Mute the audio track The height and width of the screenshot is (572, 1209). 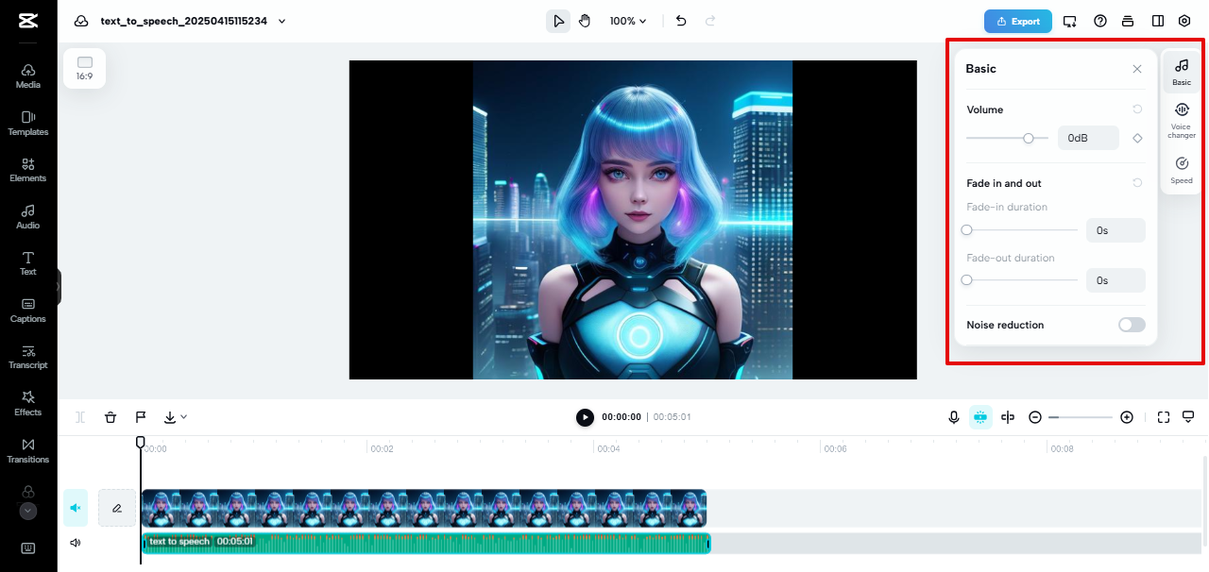[75, 543]
